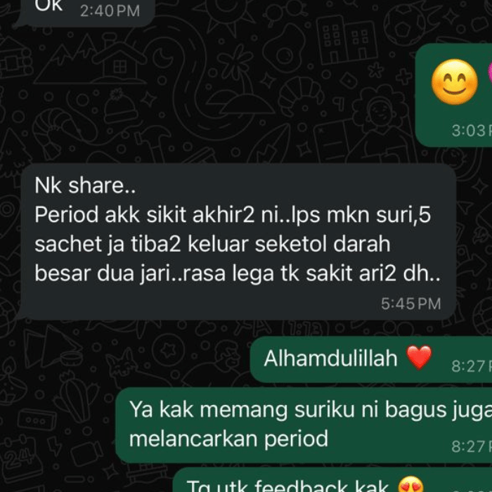Tap the red heart emoji after Alhamdulillah
This screenshot has height=492, width=492.
click(419, 357)
